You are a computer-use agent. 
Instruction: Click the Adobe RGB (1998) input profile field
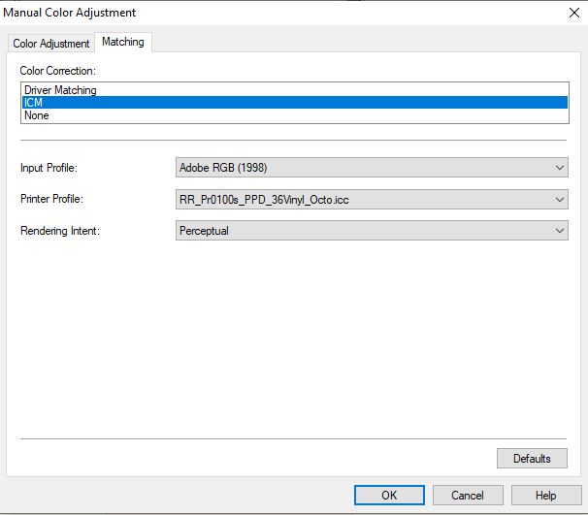tap(364, 168)
